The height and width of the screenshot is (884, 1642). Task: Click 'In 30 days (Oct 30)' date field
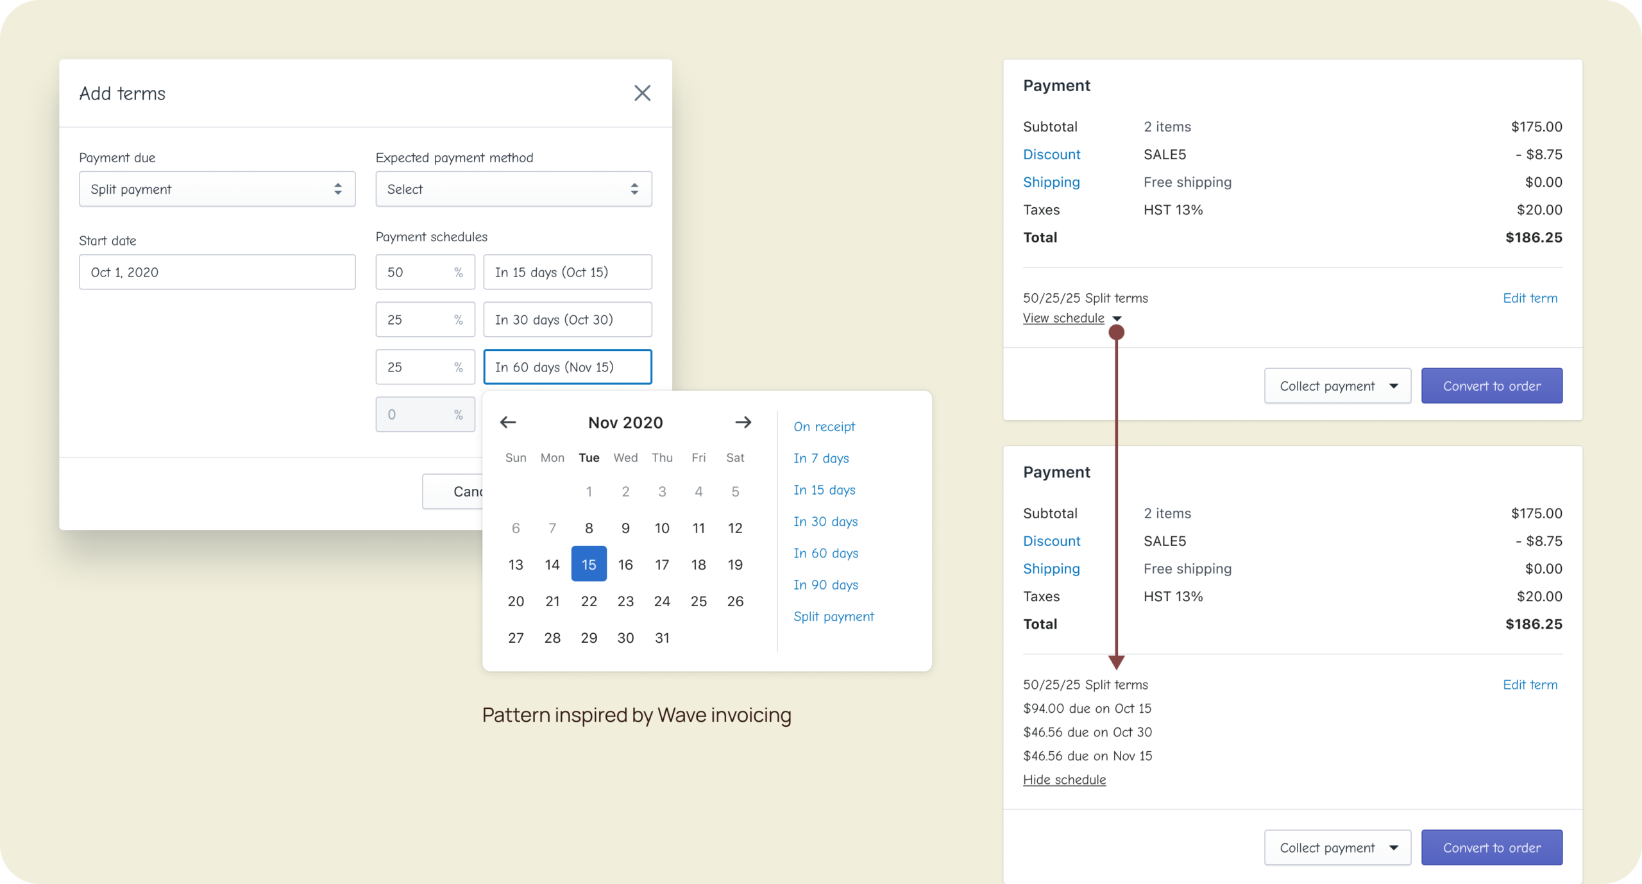coord(567,319)
